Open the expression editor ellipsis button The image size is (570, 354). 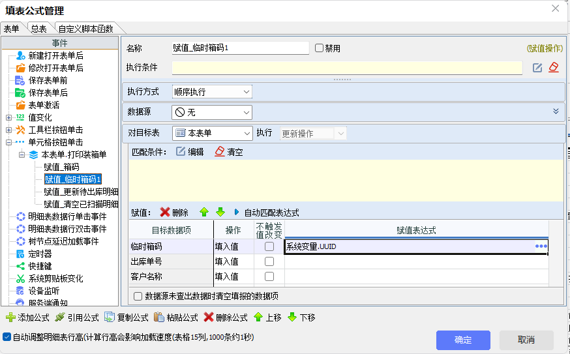click(541, 246)
